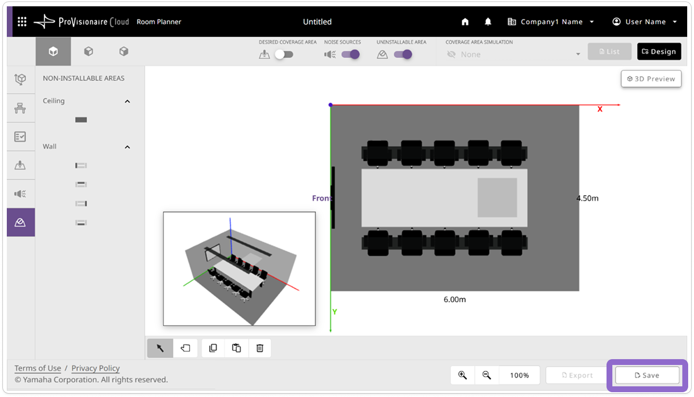Collapse the Wall section chevron
The width and height of the screenshot is (694, 397).
(x=127, y=147)
